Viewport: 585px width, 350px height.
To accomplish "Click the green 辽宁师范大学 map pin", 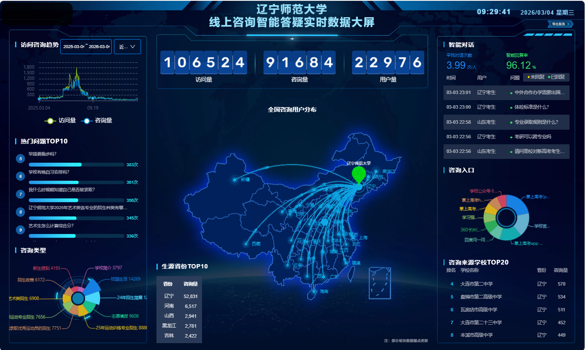I will tap(358, 174).
